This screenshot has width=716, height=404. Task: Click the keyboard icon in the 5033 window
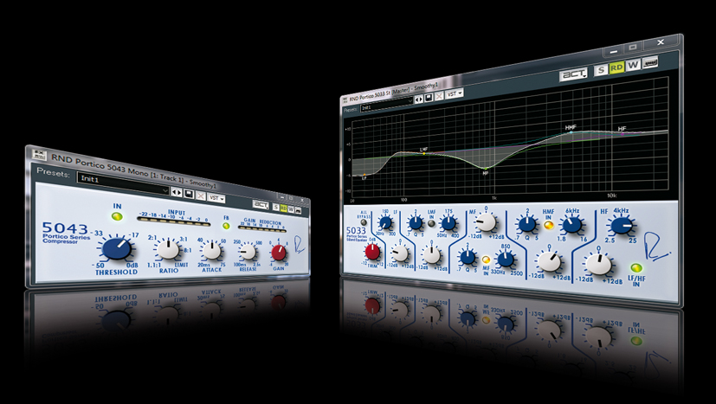point(650,62)
